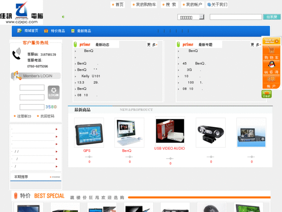This screenshot has width=282, height=212.
Task: Open the 100 1. topic item
Action: (x=195, y=82)
